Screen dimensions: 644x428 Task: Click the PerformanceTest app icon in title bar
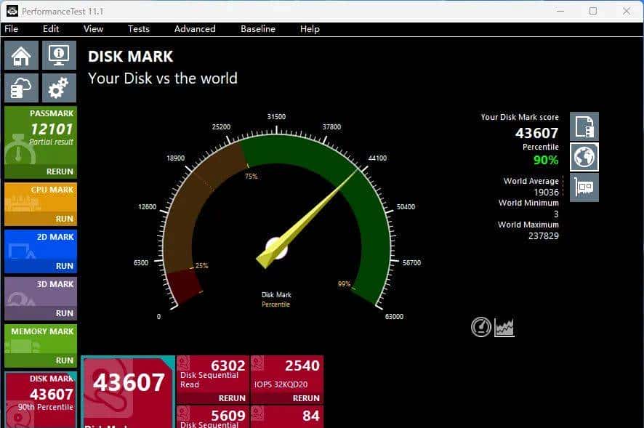(x=12, y=11)
